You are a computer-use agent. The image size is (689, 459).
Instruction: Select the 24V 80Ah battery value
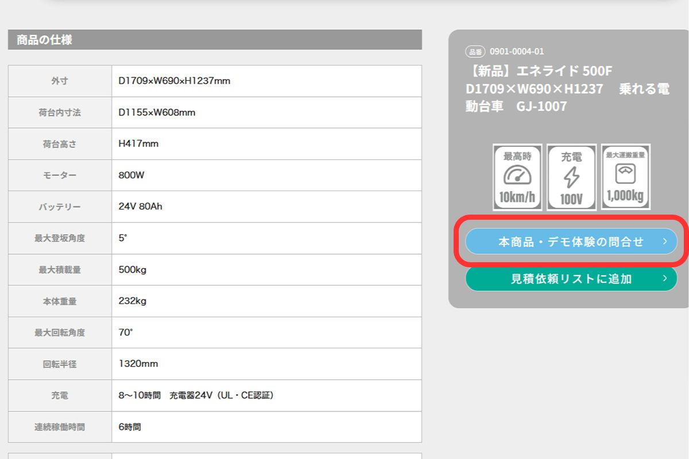pos(140,207)
